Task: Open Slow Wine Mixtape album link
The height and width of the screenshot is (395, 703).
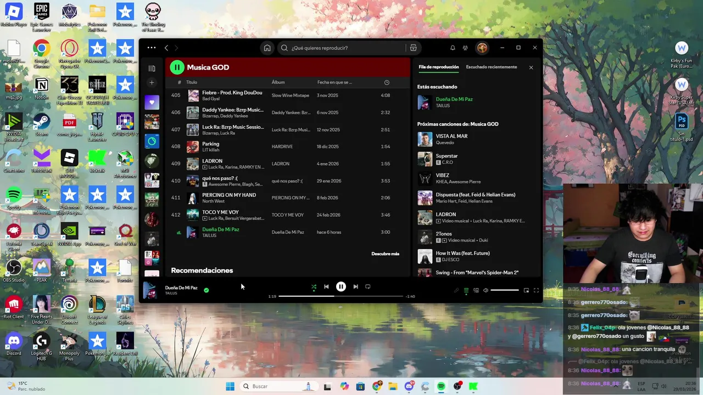Action: [290, 95]
